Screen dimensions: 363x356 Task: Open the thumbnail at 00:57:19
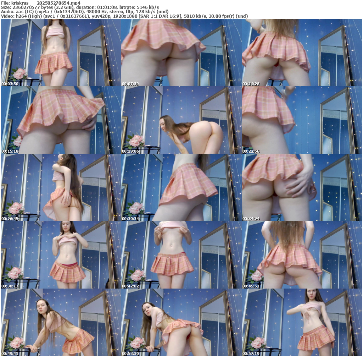click(302, 322)
